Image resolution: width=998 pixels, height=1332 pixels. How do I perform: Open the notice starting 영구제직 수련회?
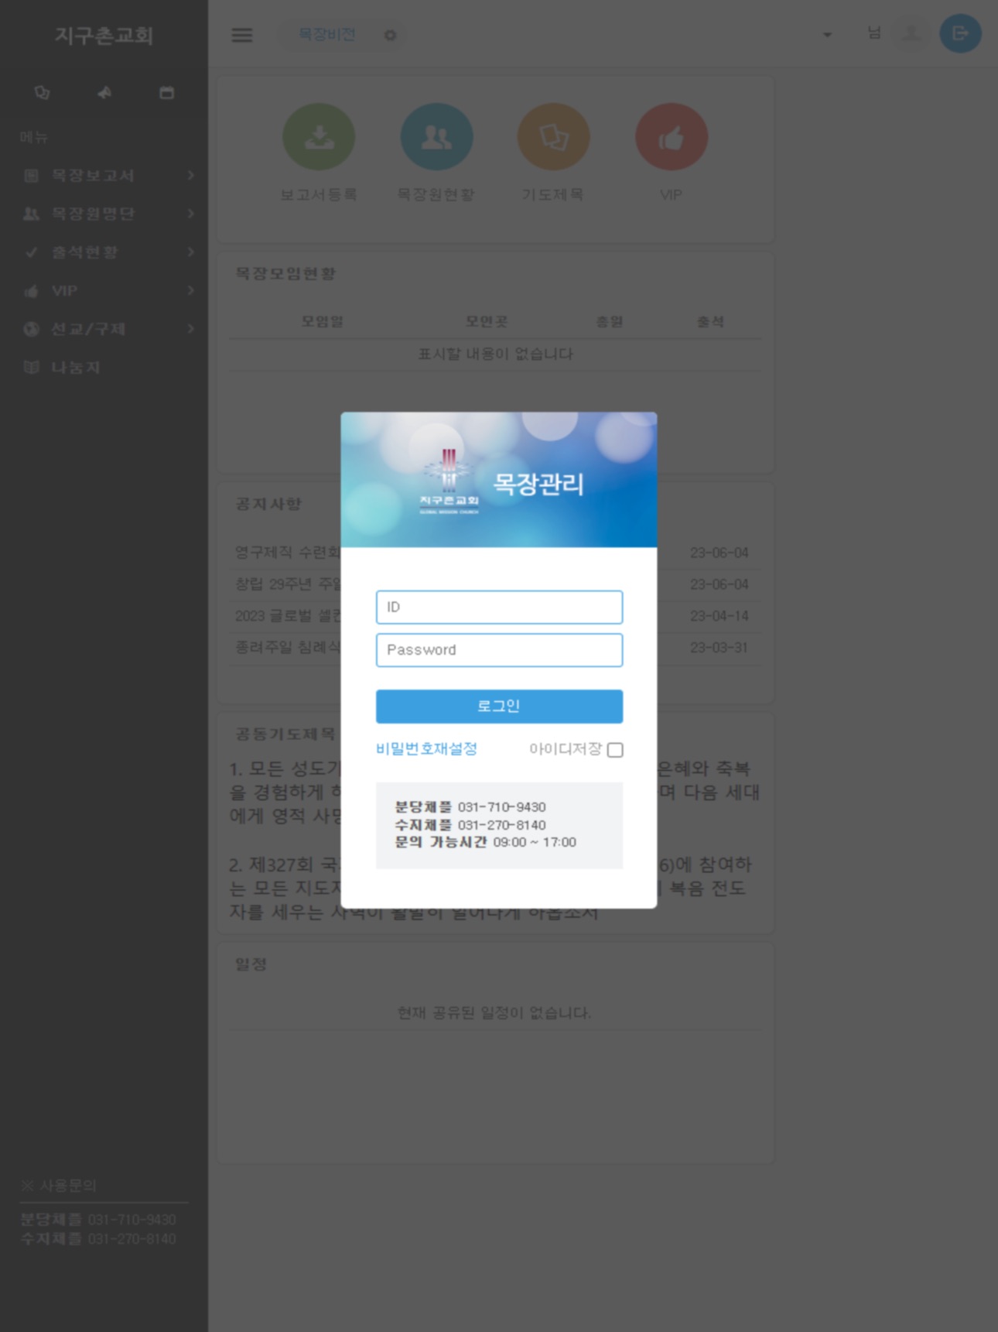495,553
